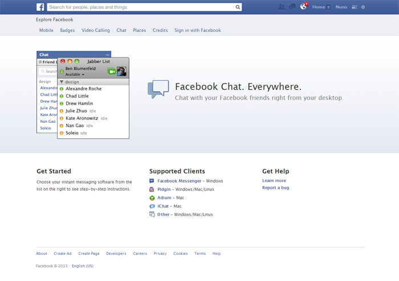Screen dimensions: 399x281
Task: Click the green video camera icon
Action: (x=111, y=71)
